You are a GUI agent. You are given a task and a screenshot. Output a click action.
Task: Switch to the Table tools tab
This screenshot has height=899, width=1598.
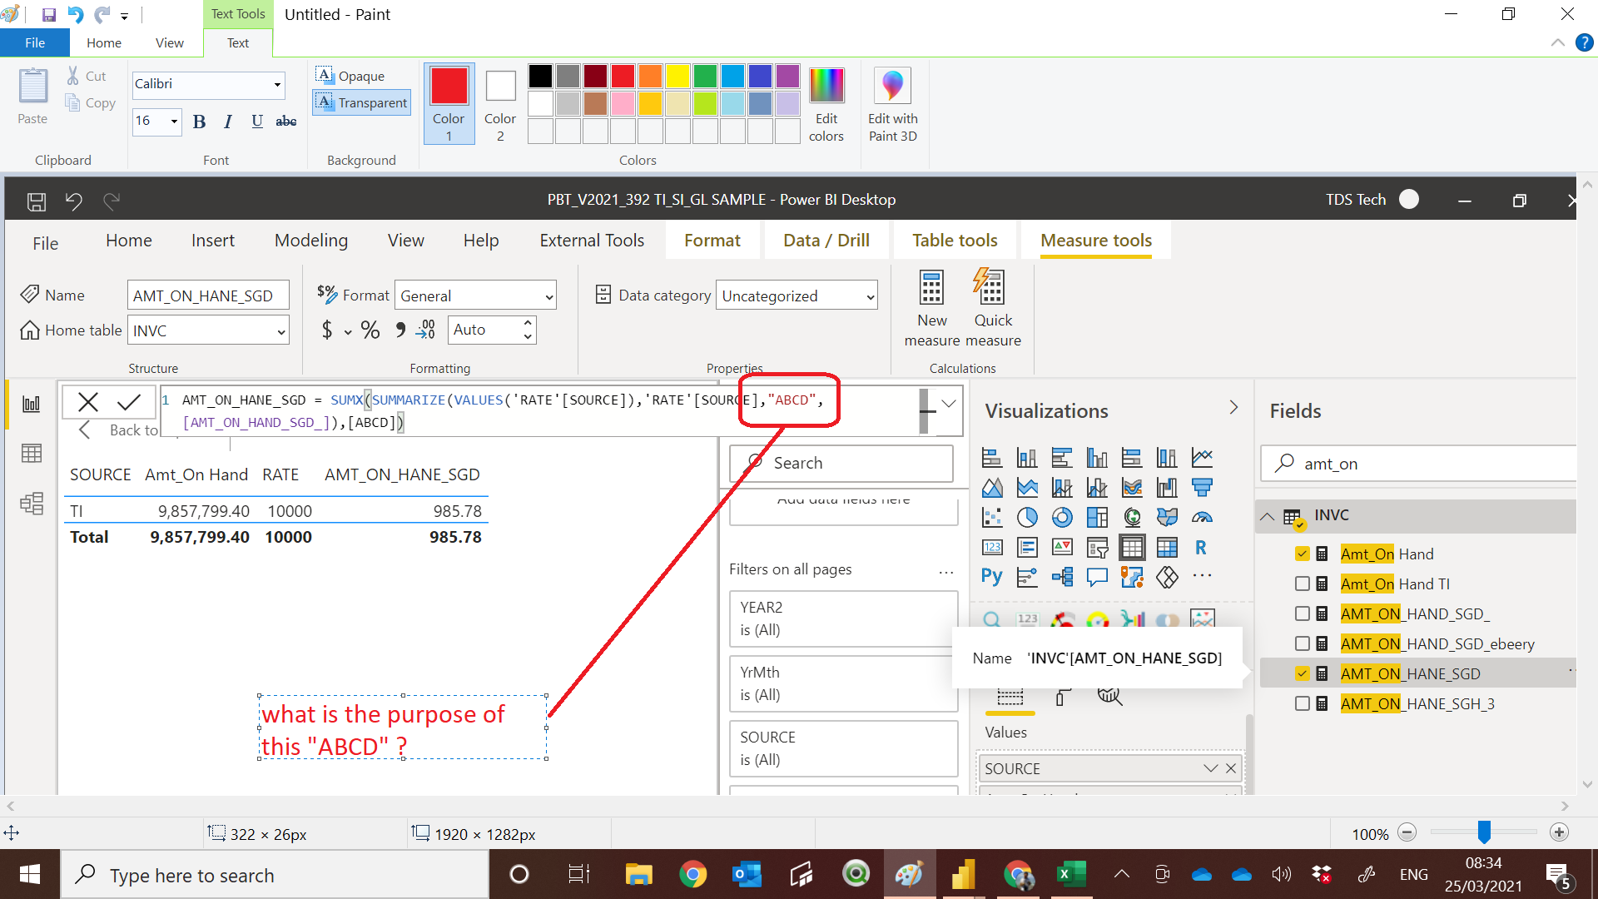[955, 241]
